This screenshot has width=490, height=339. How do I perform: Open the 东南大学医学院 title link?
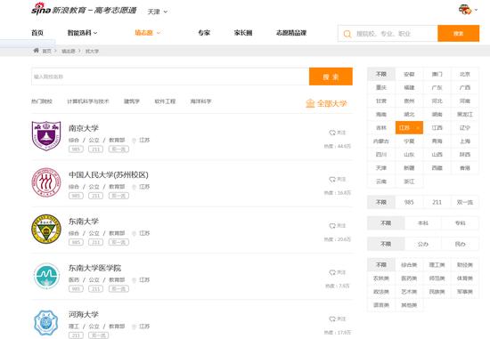click(x=94, y=268)
